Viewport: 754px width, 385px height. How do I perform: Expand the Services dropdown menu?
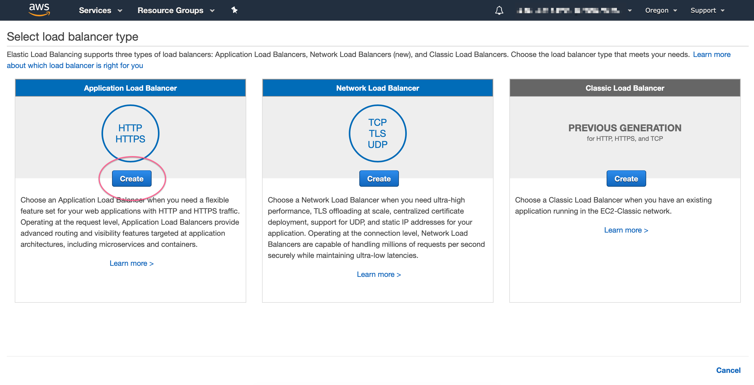[100, 11]
